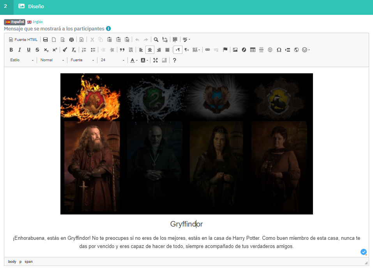Image resolution: width=373 pixels, height=271 pixels.
Task: Maximize the editor with the fullscreen icon
Action: (x=156, y=60)
